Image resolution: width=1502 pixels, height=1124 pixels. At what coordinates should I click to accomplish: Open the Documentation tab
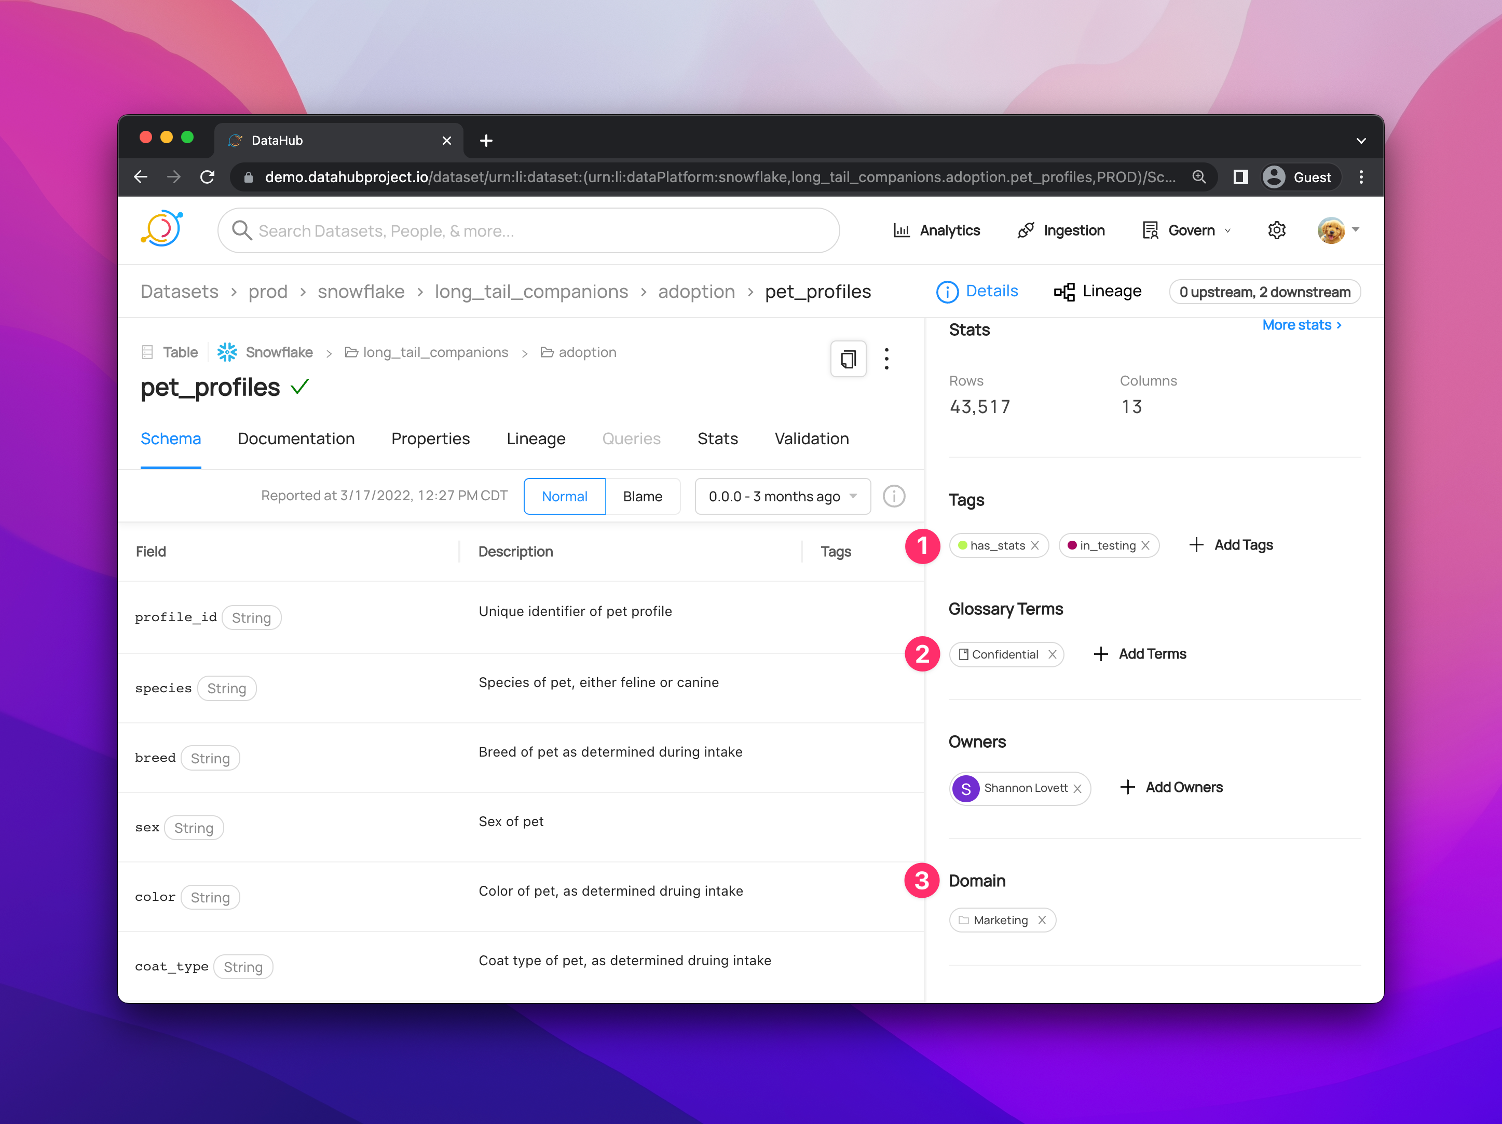pyautogui.click(x=296, y=438)
